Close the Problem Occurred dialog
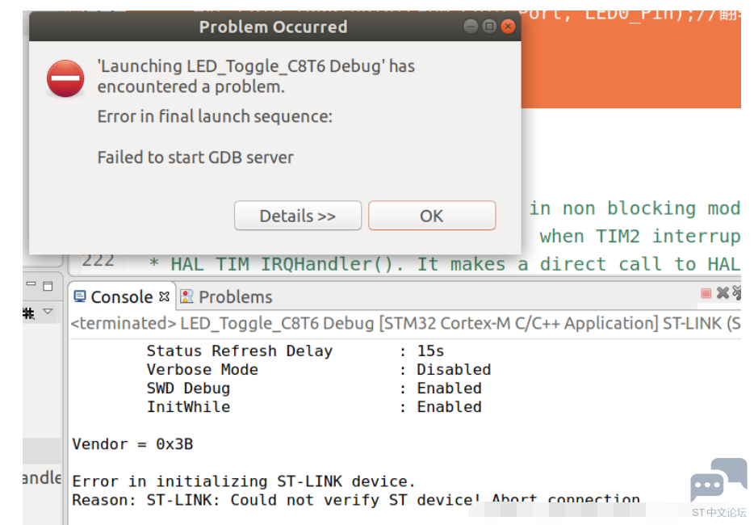Image resolution: width=754 pixels, height=525 pixels. (508, 27)
